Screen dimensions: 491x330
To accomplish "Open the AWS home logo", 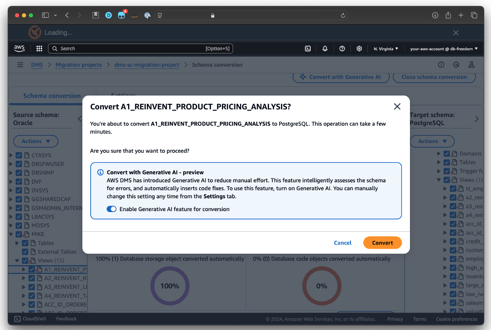I will 19,48.
